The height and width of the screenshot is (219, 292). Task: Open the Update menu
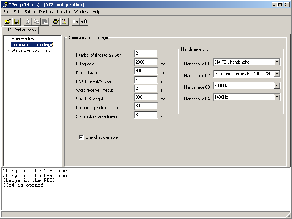pyautogui.click(x=63, y=12)
